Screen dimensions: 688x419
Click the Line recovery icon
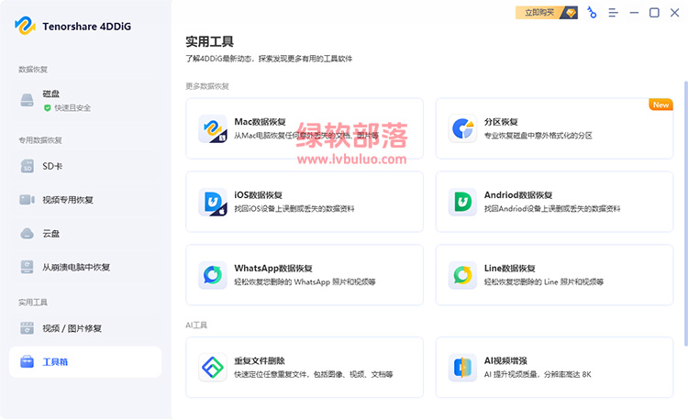point(463,276)
